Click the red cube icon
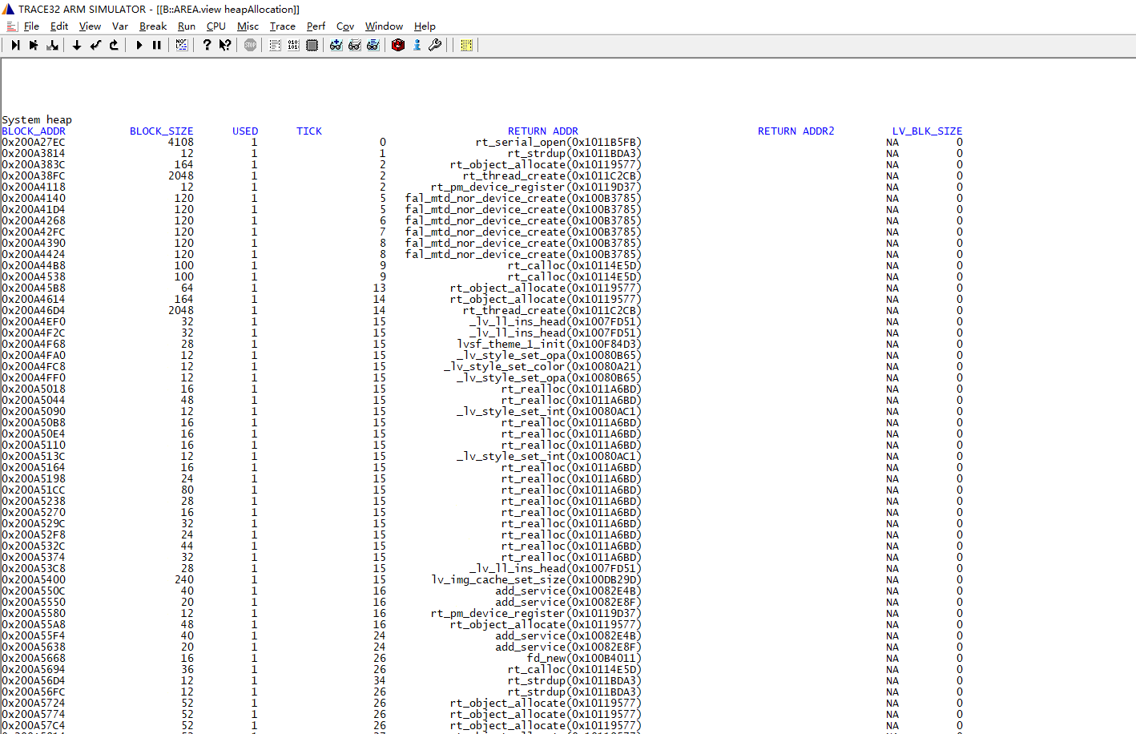 coord(398,46)
